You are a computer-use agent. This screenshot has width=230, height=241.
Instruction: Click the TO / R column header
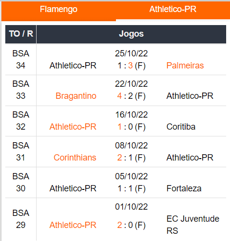[x=21, y=34]
